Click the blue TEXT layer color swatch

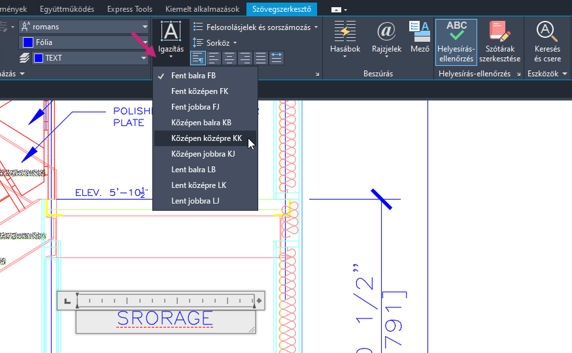pos(39,58)
